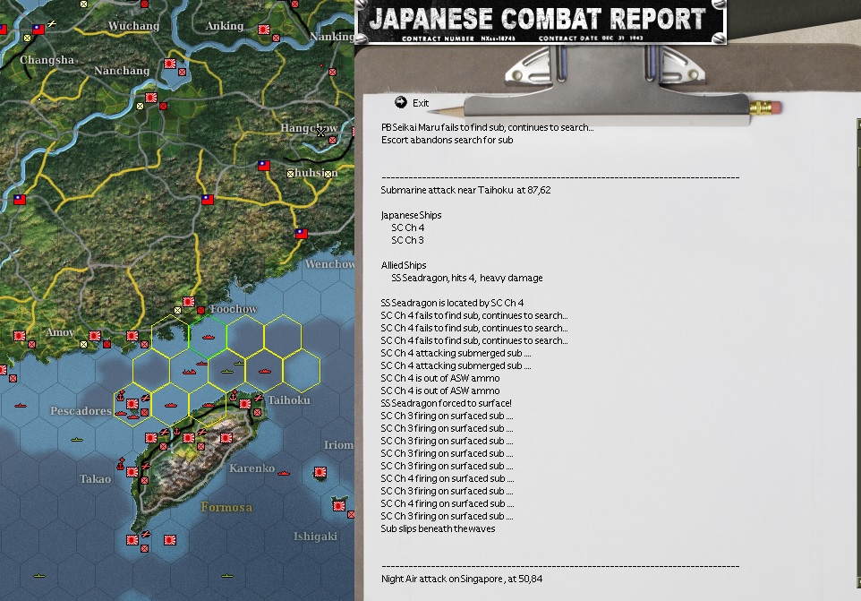
Task: Select the ship icon in hex east of Pescadores base
Action: 170,406
